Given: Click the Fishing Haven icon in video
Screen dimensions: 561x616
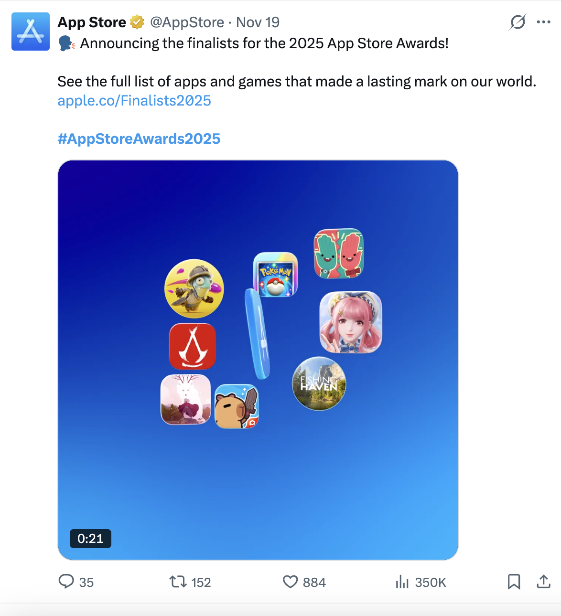Looking at the screenshot, I should pos(319,383).
